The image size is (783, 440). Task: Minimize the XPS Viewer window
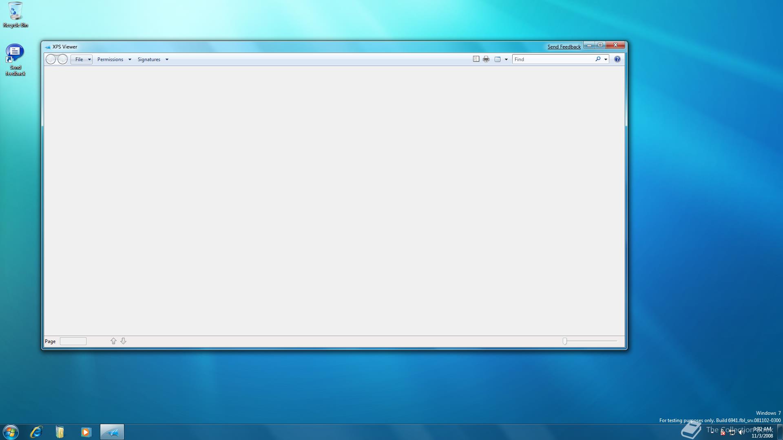pos(589,45)
